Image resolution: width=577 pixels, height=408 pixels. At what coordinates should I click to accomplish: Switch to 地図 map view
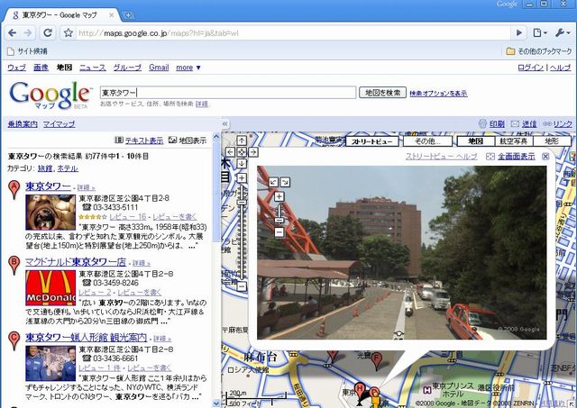point(475,141)
